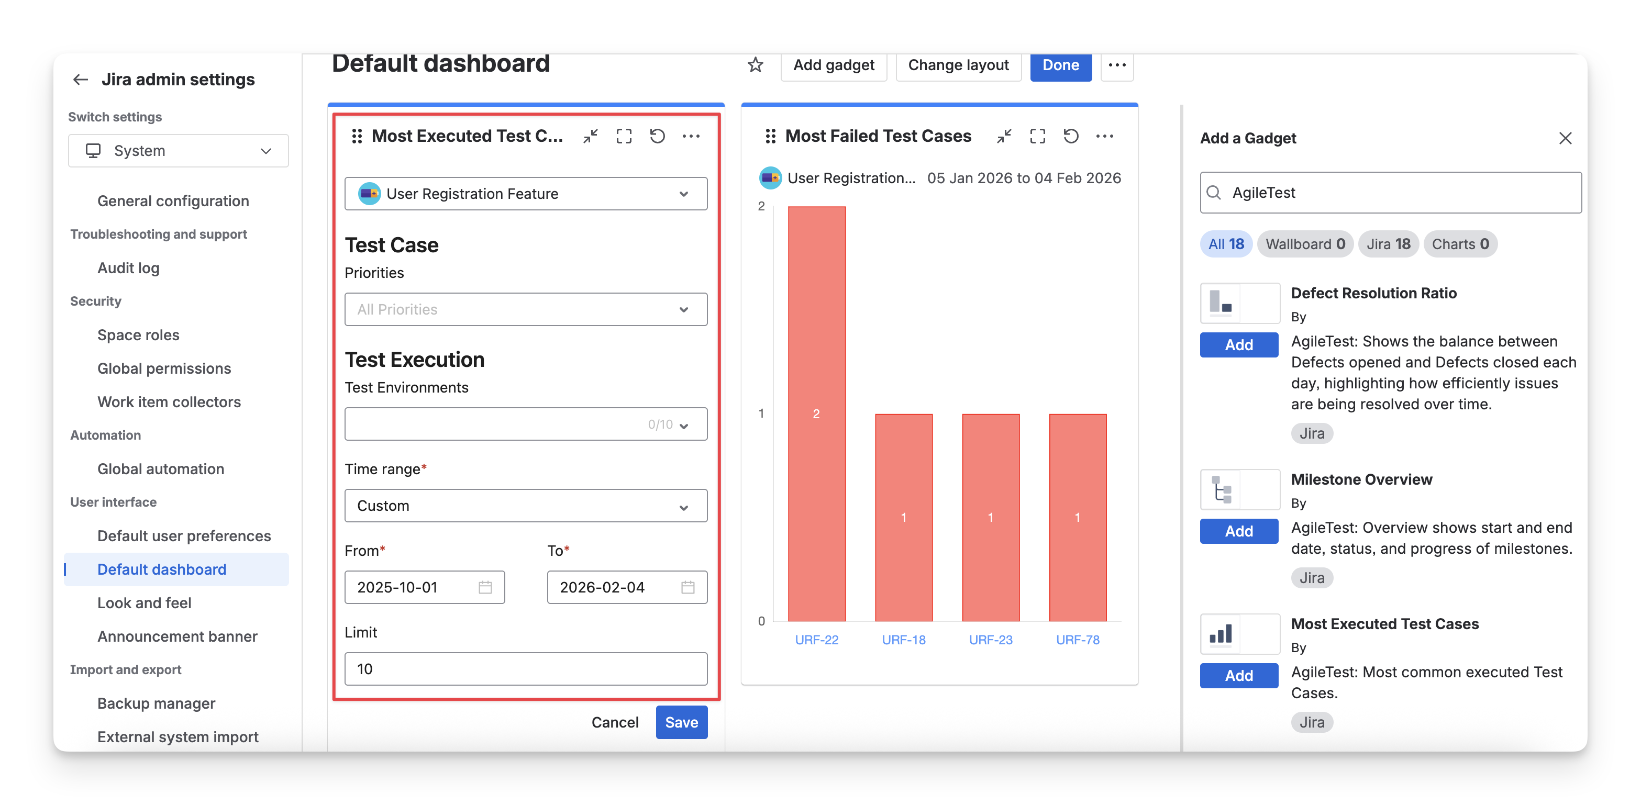Maximize the Most Failed Test Cases gadget
1641x805 pixels.
(1037, 136)
